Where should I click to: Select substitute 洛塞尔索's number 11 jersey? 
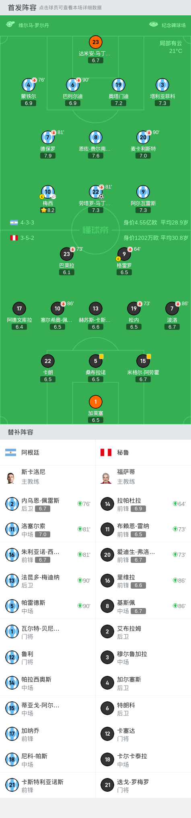coord(12,529)
